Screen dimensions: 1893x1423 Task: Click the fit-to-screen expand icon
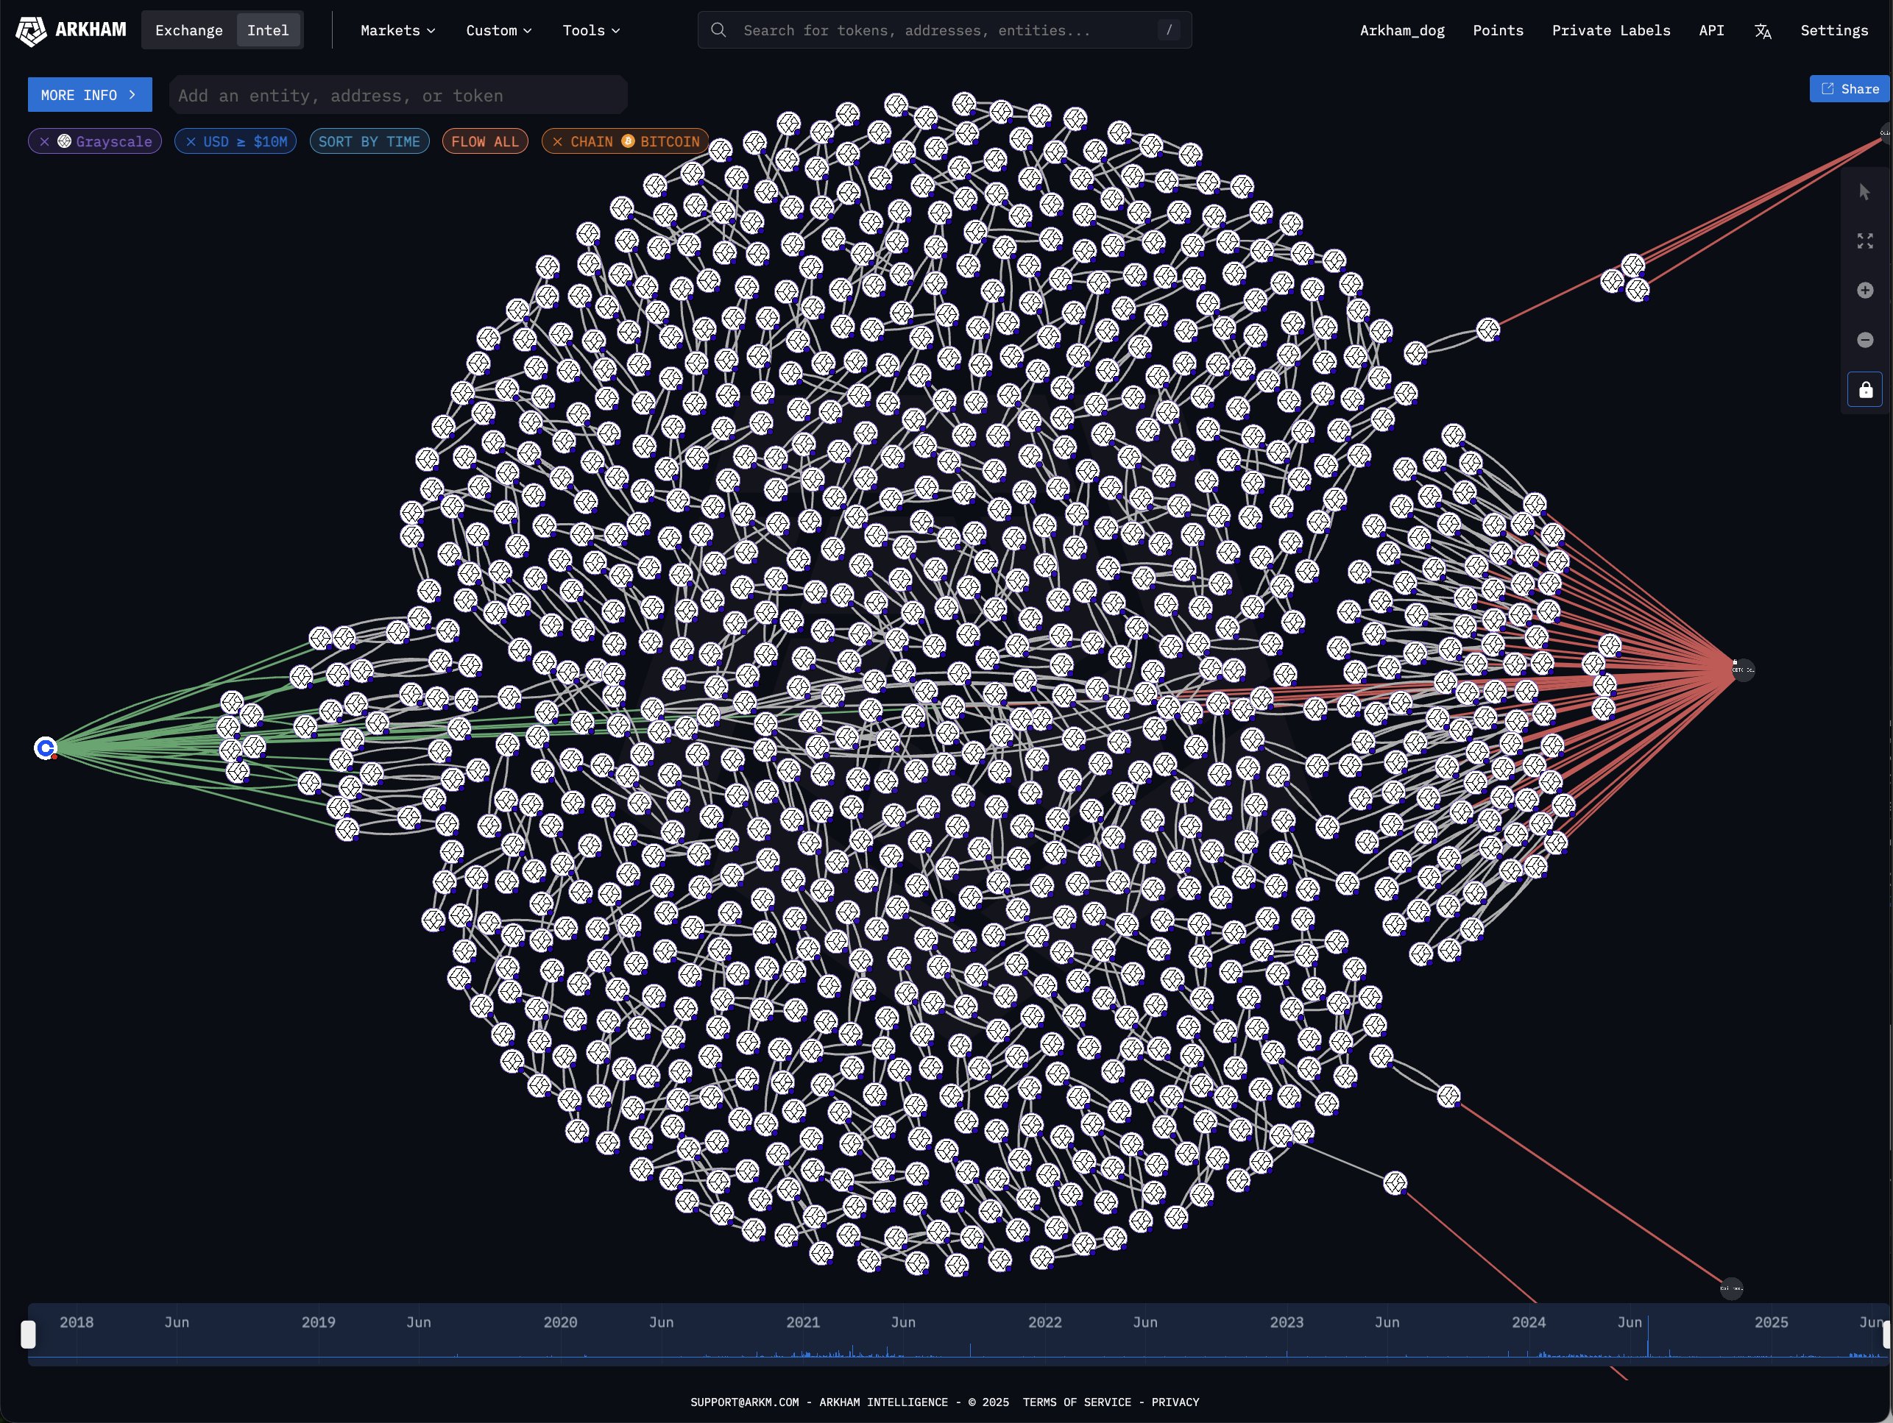1865,241
